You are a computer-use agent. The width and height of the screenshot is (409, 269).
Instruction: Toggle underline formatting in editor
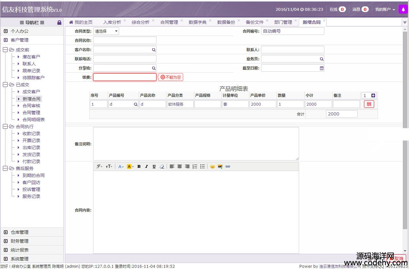pos(154,167)
